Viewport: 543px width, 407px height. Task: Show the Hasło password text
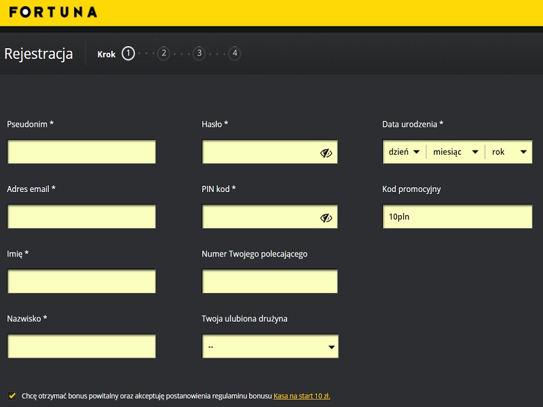(326, 153)
